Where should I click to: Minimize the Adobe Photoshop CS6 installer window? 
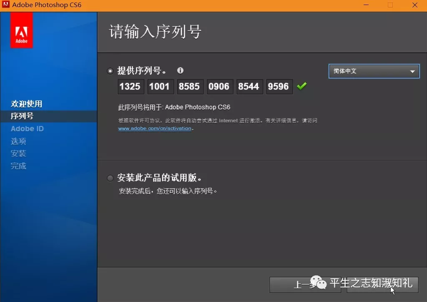(366, 5)
